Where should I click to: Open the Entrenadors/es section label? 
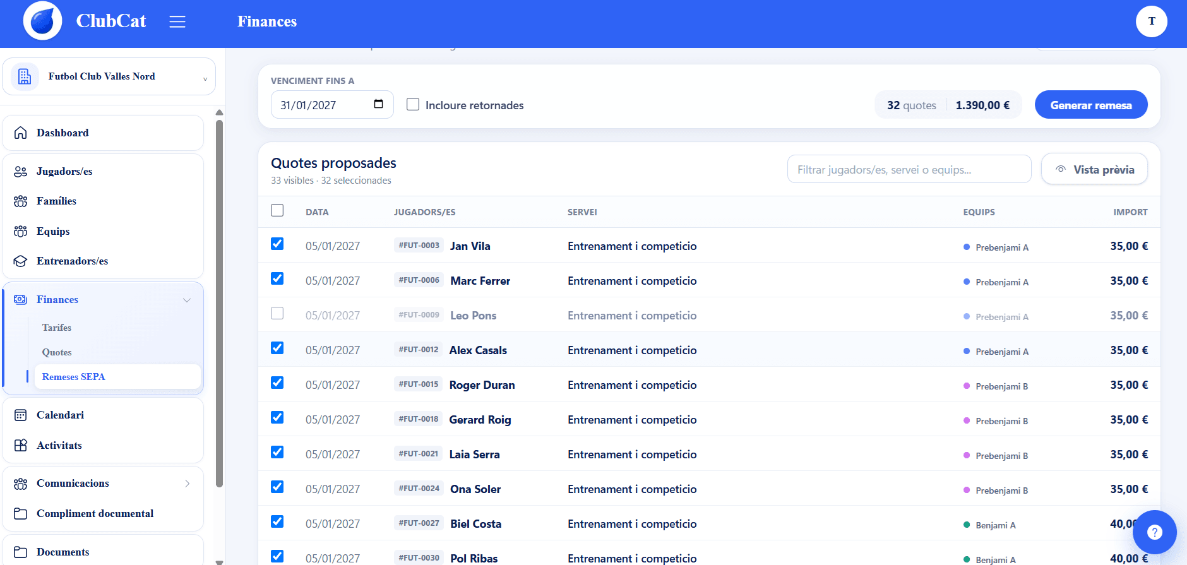point(72,261)
